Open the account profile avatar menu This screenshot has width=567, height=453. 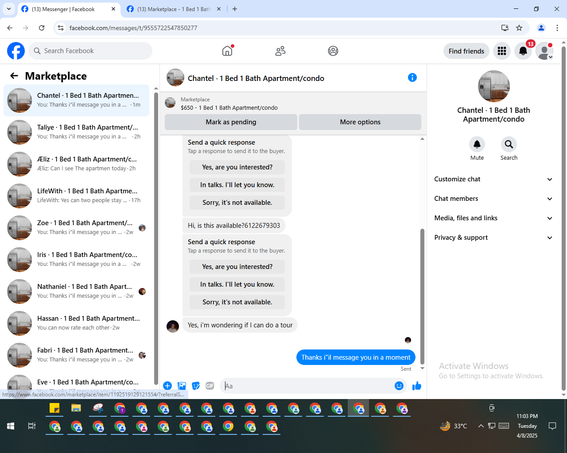[544, 51]
